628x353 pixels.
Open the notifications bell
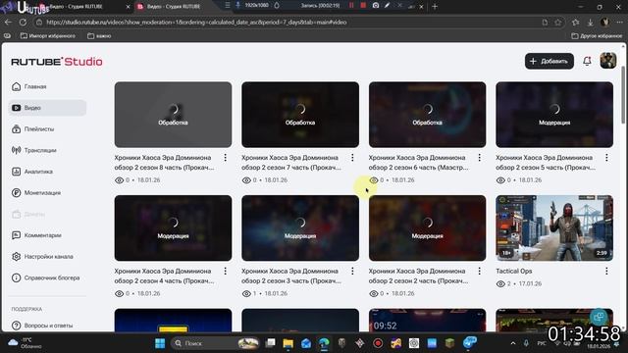point(587,61)
